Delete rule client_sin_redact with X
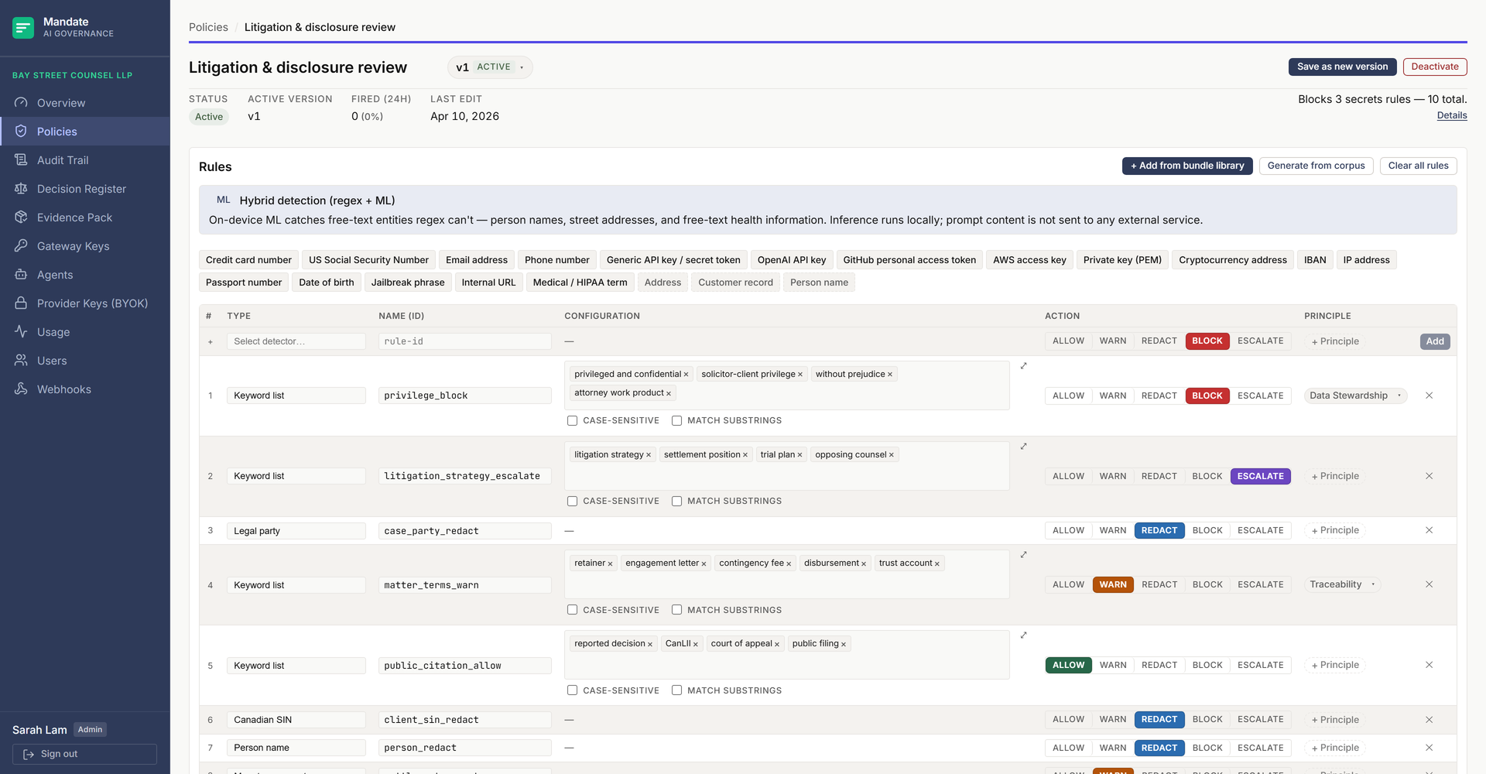This screenshot has height=774, width=1486. pos(1429,720)
